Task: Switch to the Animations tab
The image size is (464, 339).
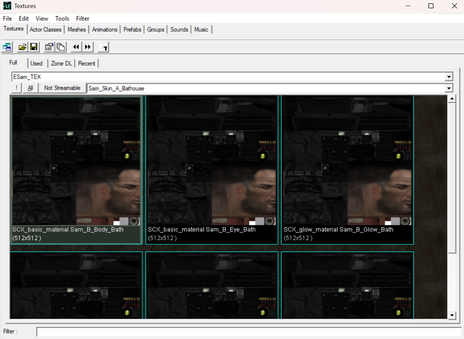Action: (x=105, y=30)
